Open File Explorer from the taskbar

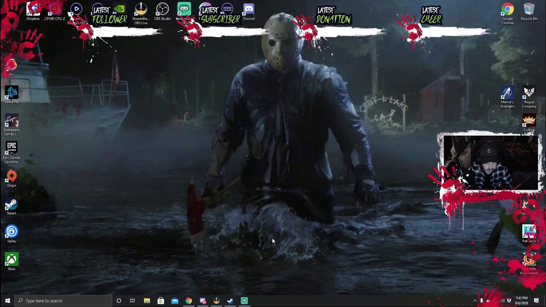(147, 301)
